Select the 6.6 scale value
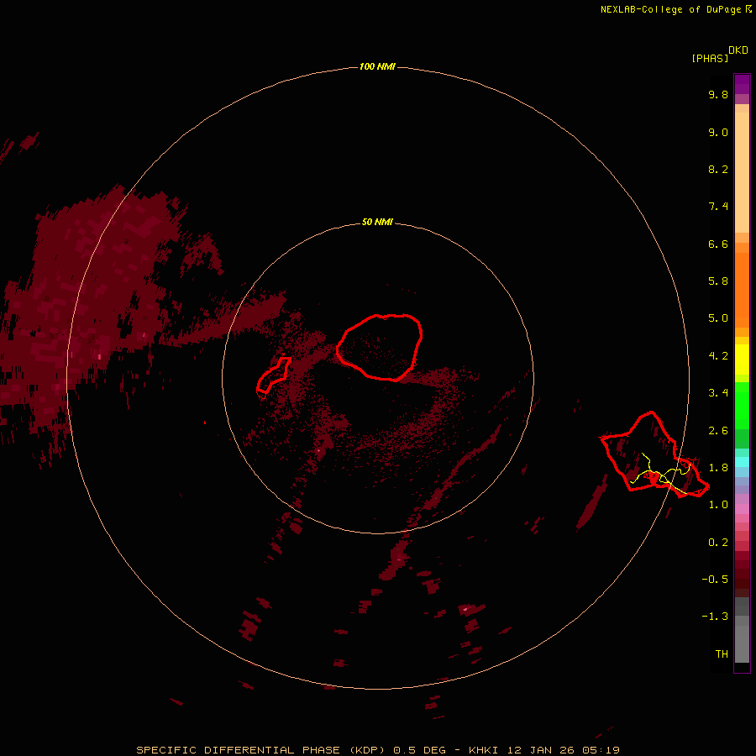The width and height of the screenshot is (756, 756). pyautogui.click(x=718, y=244)
